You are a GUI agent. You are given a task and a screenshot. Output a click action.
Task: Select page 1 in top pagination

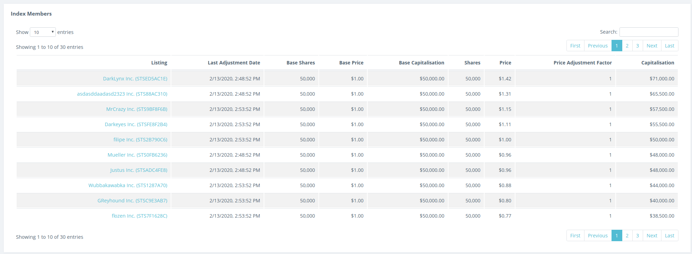point(617,46)
